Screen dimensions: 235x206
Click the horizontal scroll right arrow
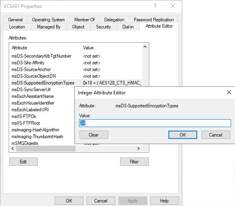pos(138,149)
